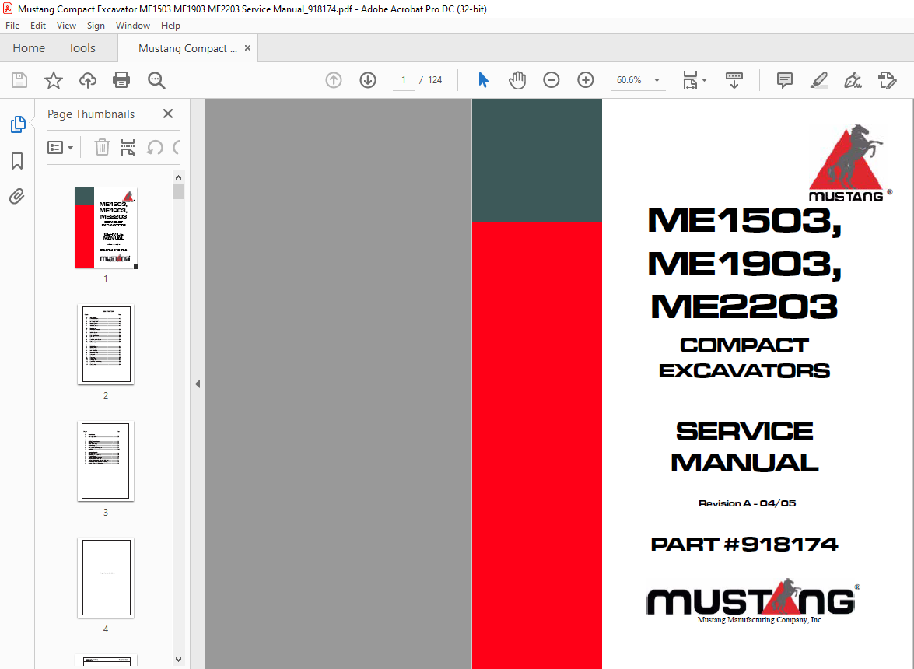The height and width of the screenshot is (669, 914).
Task: Click the Save file icon
Action: click(x=19, y=80)
